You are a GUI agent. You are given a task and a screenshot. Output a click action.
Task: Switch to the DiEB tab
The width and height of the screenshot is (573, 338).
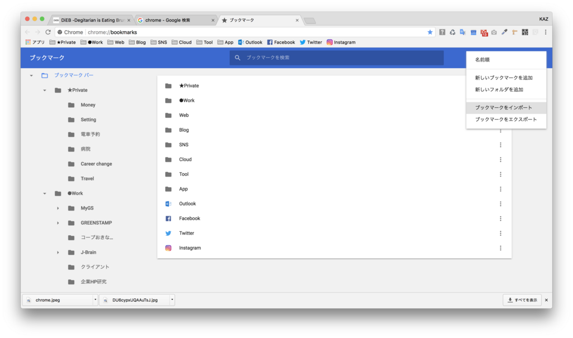(91, 20)
